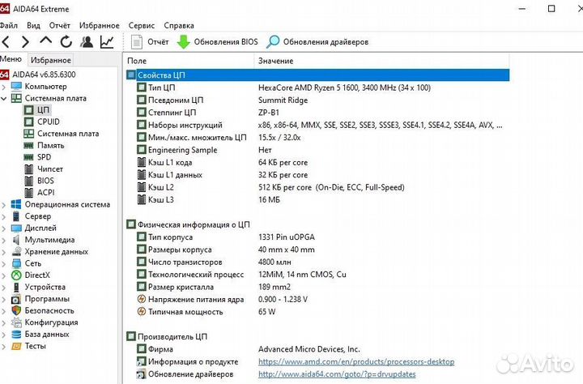Select the Тип ЦП row
583x384 pixels.
[x=318, y=87]
